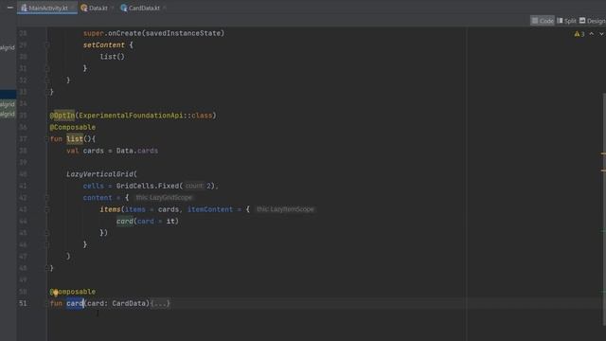Viewport: 606px width, 341px height.
Task: Click the itemContent parameter name
Action: (x=210, y=209)
